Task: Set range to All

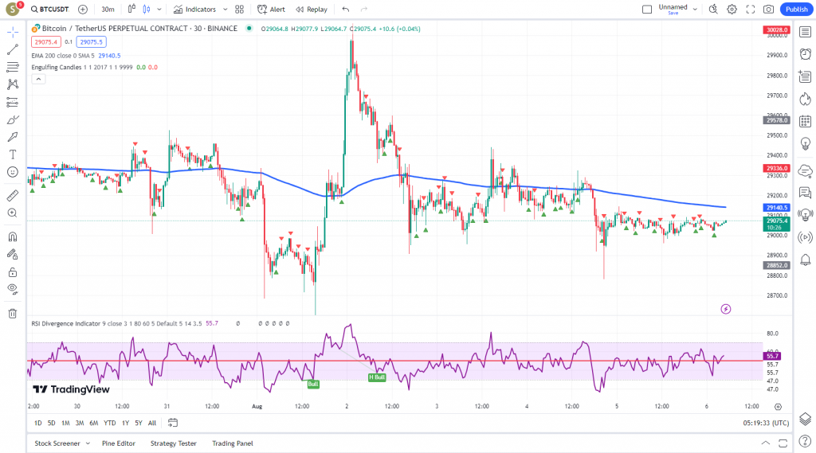Action: coord(152,423)
